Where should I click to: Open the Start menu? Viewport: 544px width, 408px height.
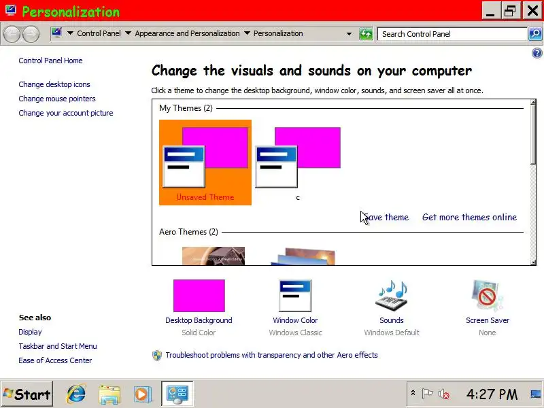27,394
